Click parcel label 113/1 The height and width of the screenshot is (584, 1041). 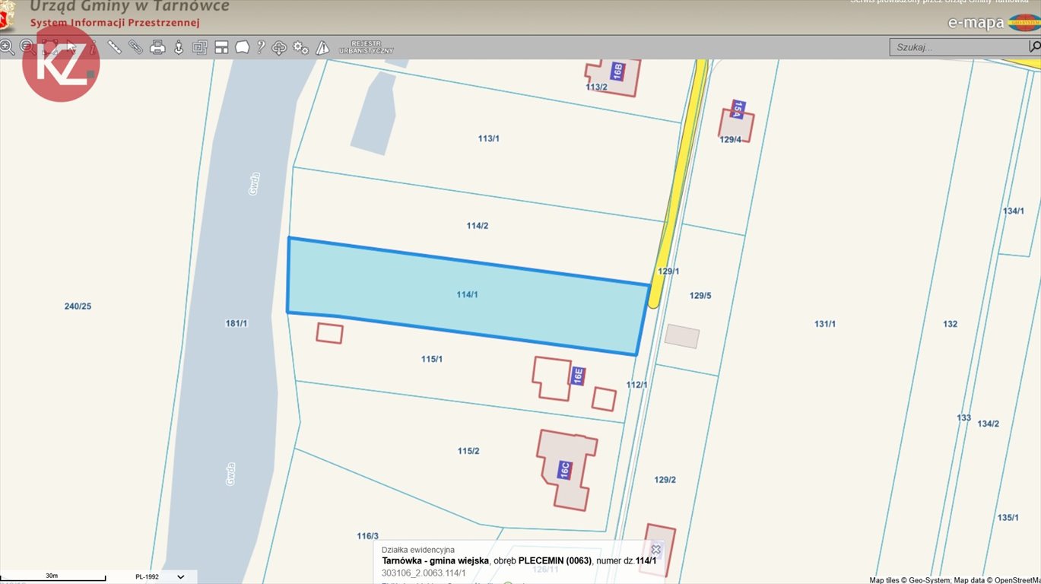[489, 138]
